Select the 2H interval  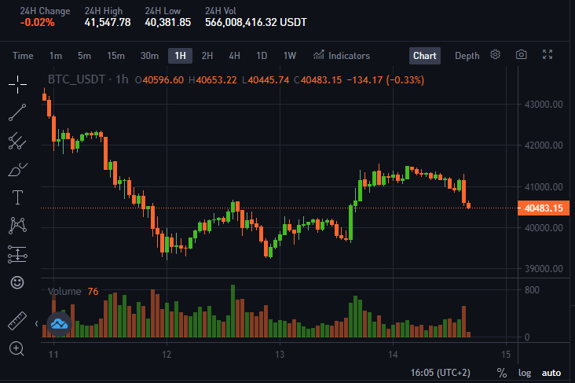207,56
